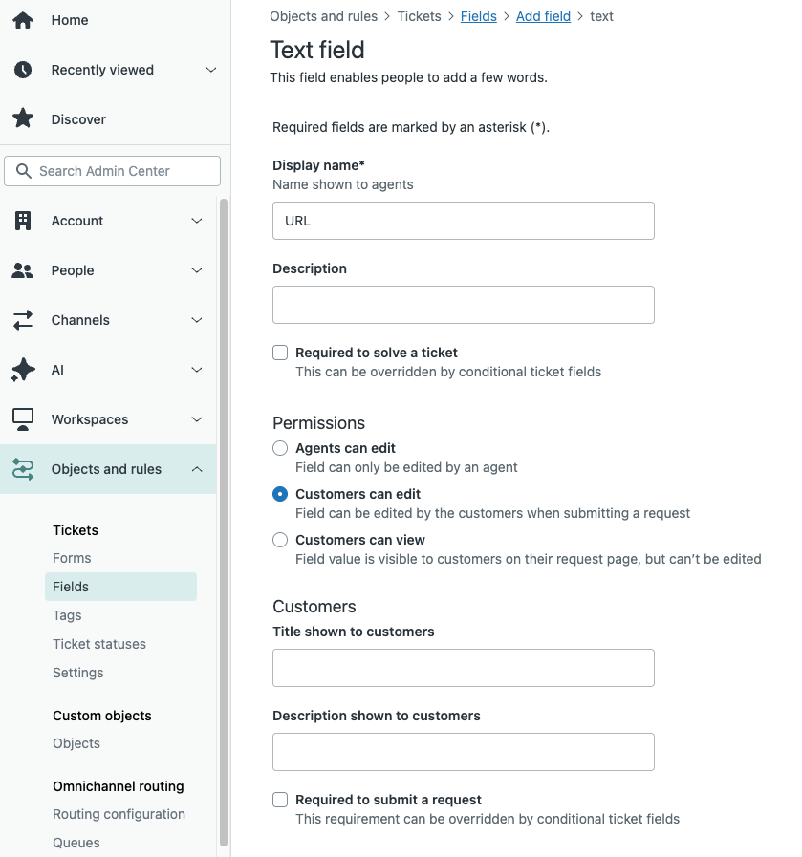Click the Workspaces monitor icon
The height and width of the screenshot is (857, 802).
(x=23, y=419)
